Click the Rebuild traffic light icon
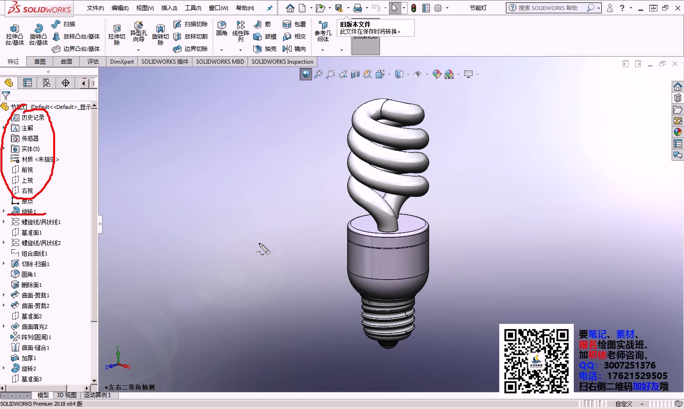Image resolution: width=684 pixels, height=409 pixels. (414, 8)
